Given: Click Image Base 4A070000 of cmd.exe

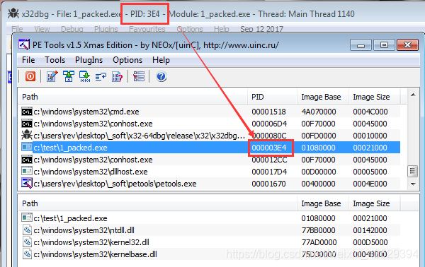Looking at the screenshot, I should click(319, 112).
